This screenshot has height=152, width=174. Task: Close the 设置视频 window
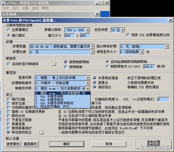[x=97, y=14]
